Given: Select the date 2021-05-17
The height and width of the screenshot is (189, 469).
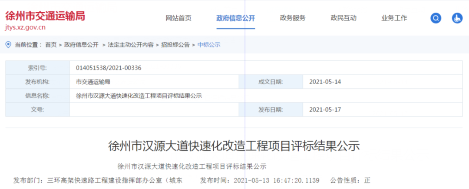Looking at the screenshot, I should click(325, 109).
